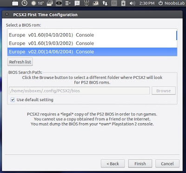This screenshot has width=186, height=173.
Task: Click the eye indicator icon
Action: (x=59, y=3)
